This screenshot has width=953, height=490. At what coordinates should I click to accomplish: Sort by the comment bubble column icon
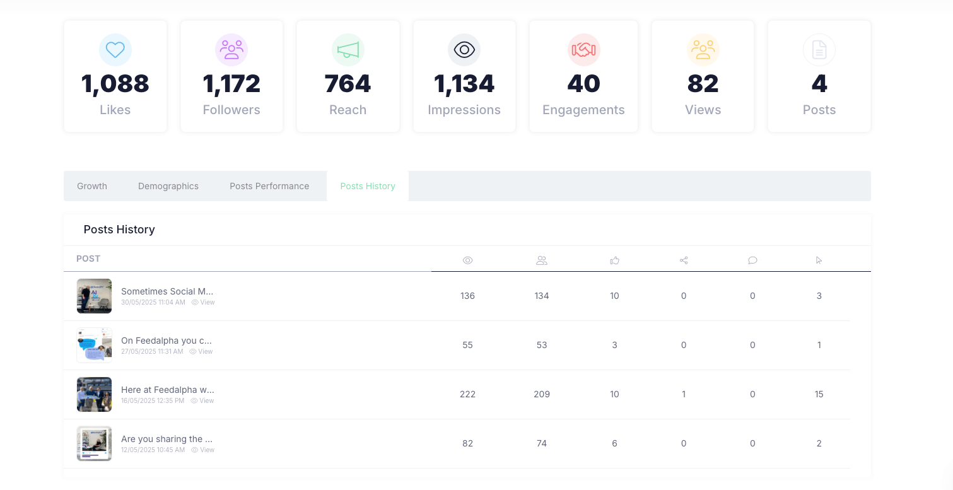(x=752, y=260)
